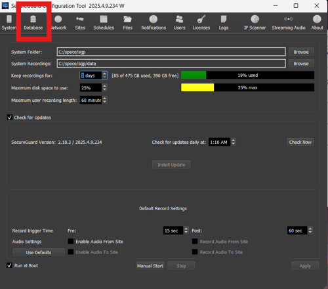
Task: Click the 'Keep recordings for:' label
Action: [32, 76]
